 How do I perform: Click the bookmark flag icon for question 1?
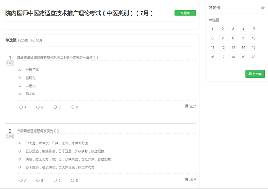click(x=186, y=106)
